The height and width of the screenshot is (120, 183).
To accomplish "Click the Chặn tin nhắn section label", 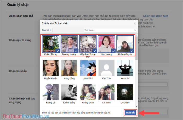I will pyautogui.click(x=18, y=71).
